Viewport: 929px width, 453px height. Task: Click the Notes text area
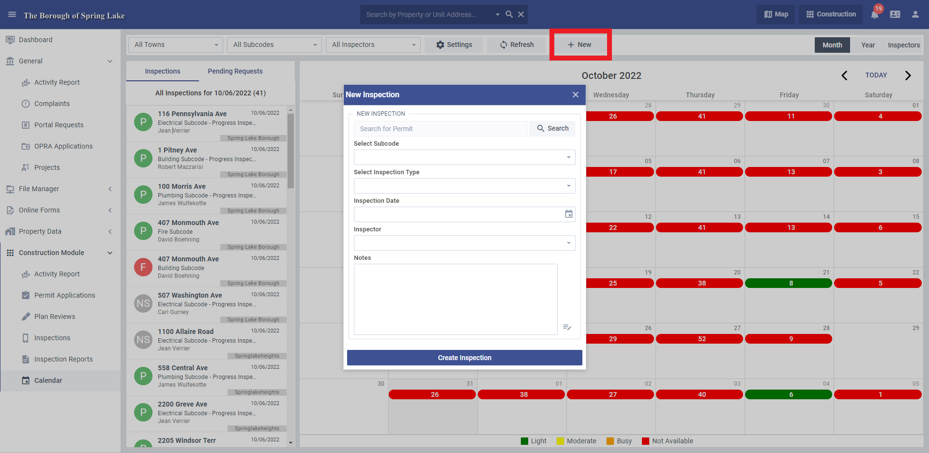[x=456, y=299]
